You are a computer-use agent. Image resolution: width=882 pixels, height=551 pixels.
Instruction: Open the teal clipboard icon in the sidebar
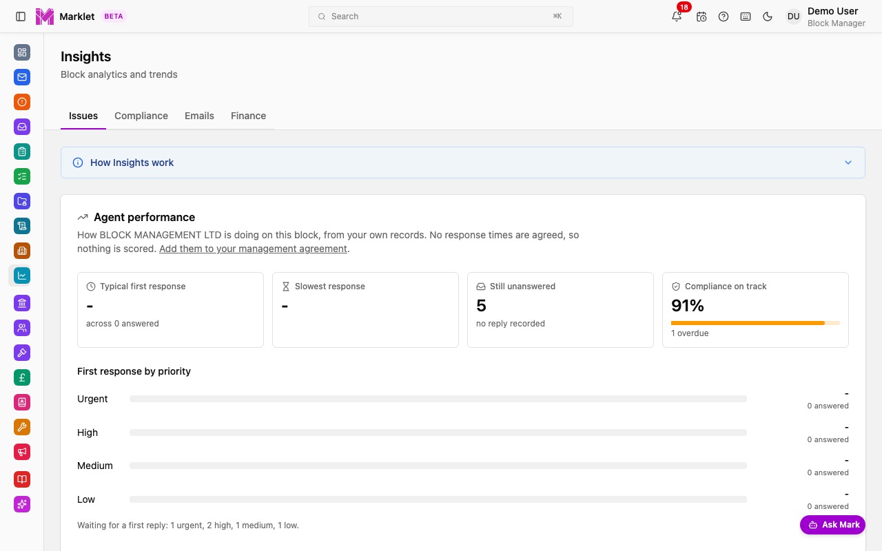click(x=22, y=152)
